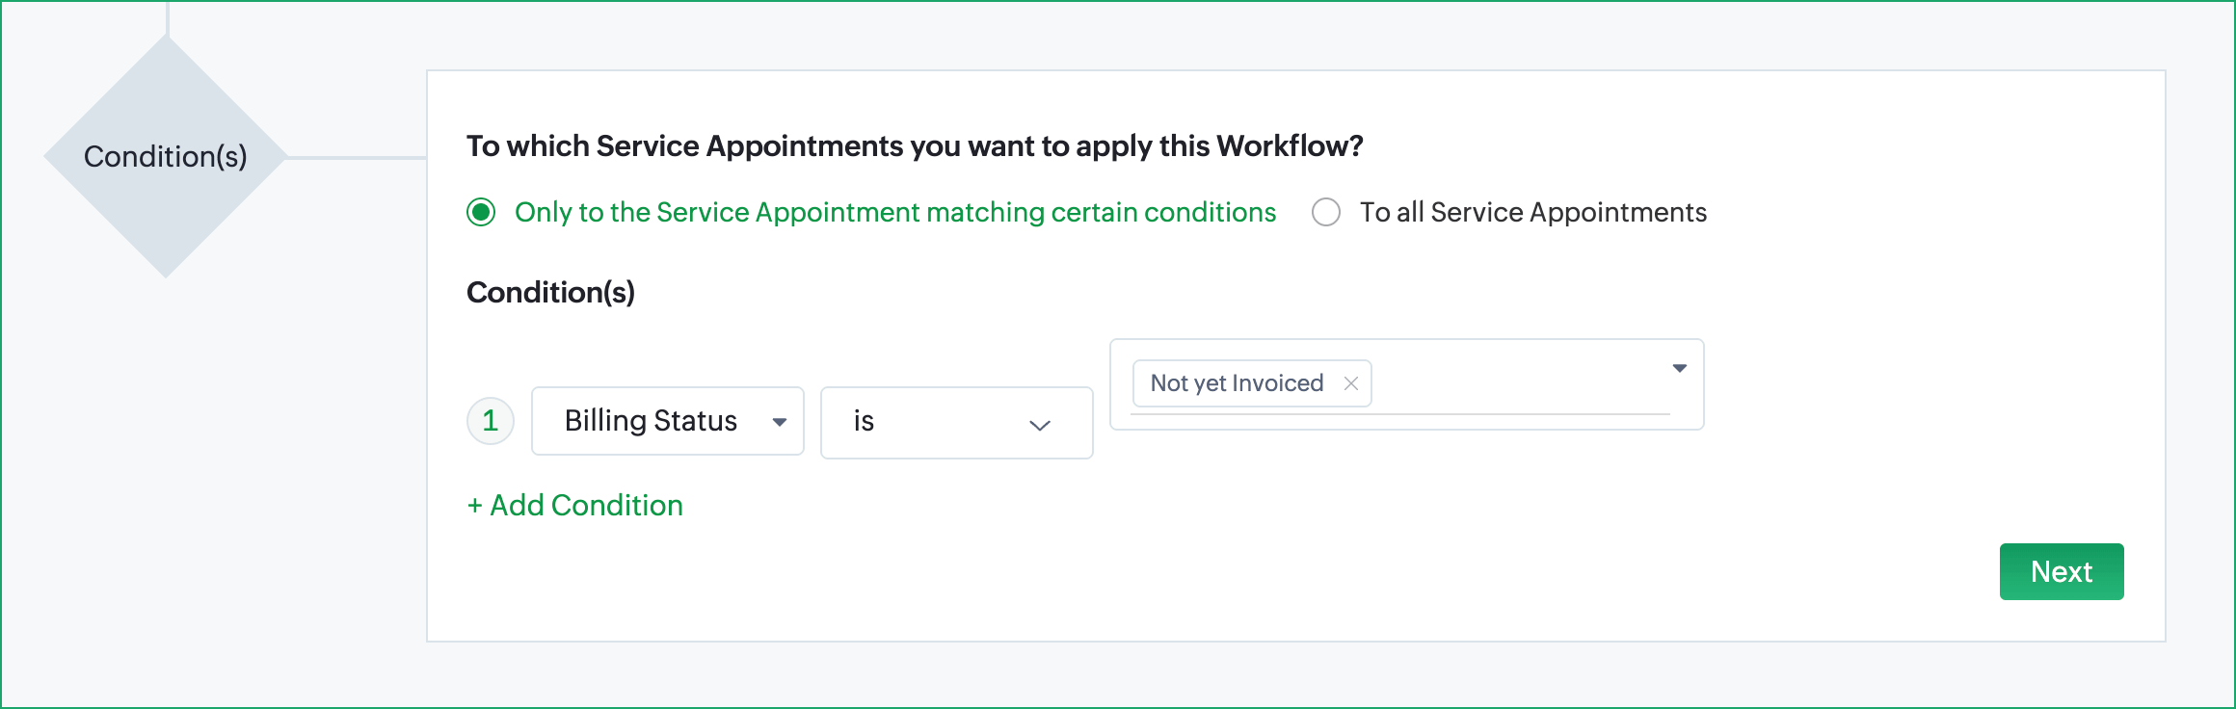Remove the "Not yet Invoiced" tag with its X
Image resolution: width=2236 pixels, height=709 pixels.
[x=1351, y=383]
